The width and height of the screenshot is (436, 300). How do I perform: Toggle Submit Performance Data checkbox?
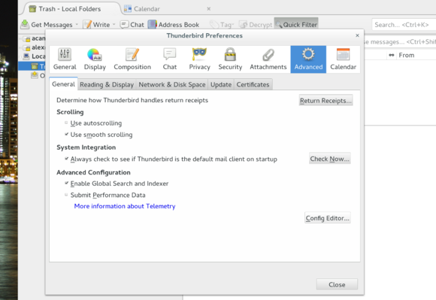(66, 195)
